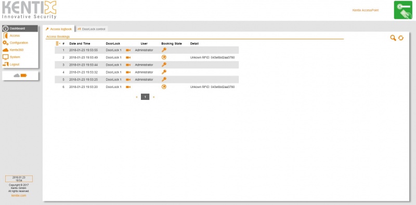The width and height of the screenshot is (416, 205).
Task: Click camera icon for row 5 at 19:53:25
Action: point(128,80)
